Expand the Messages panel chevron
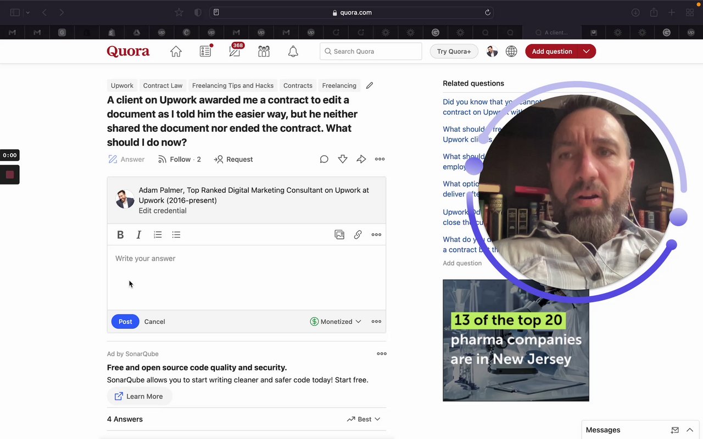The image size is (703, 439). [690, 430]
